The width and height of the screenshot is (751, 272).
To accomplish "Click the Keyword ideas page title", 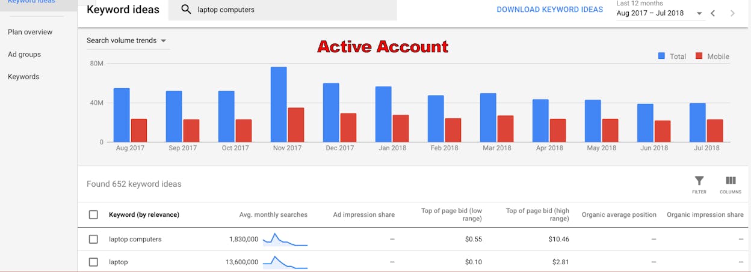I will pos(123,10).
